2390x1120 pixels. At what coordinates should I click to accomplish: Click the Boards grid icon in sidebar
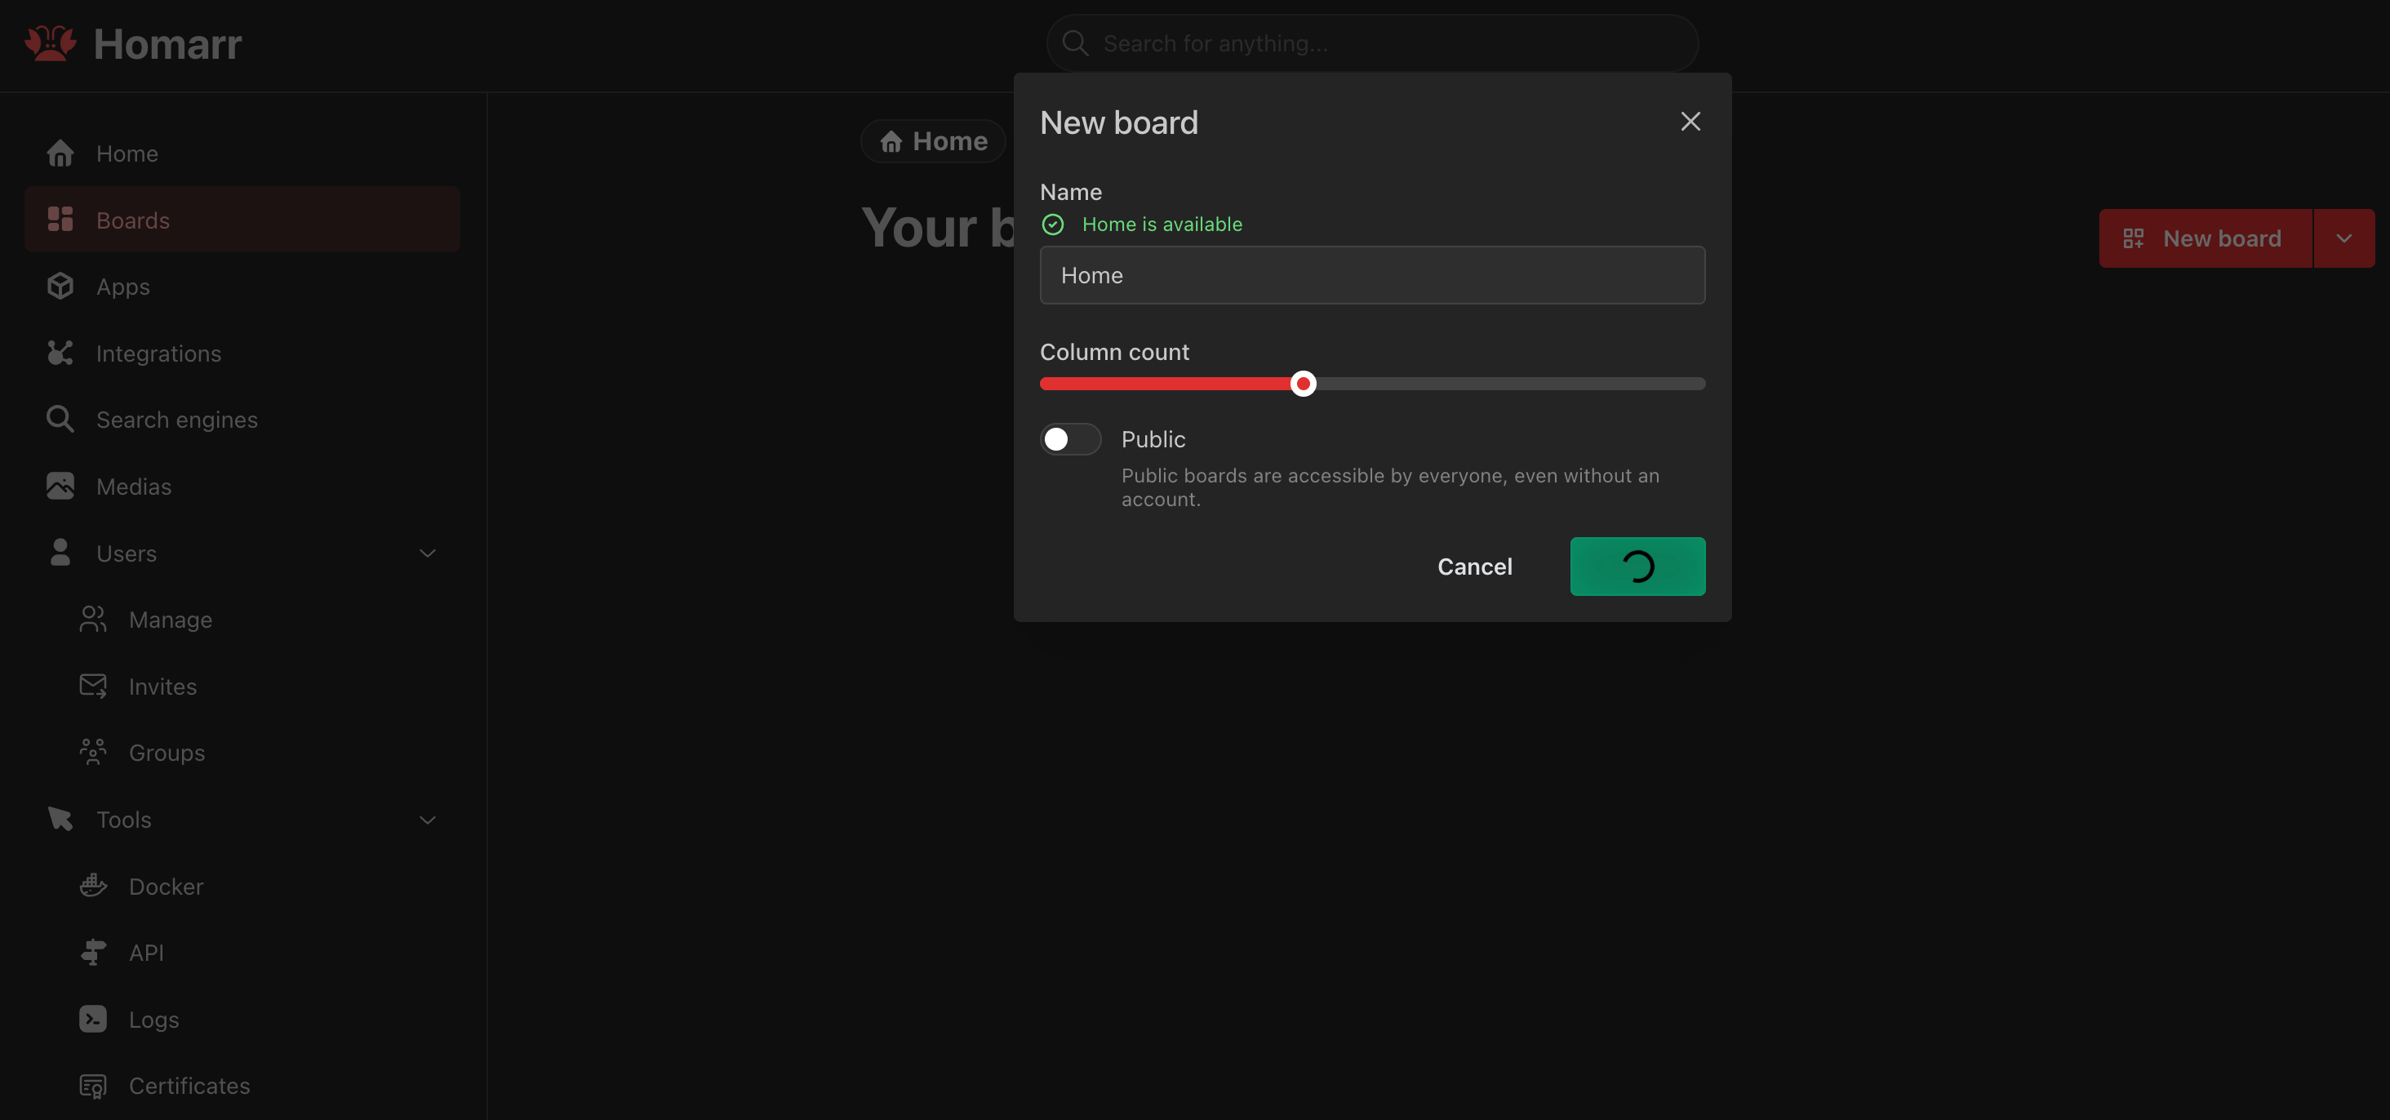coord(60,220)
